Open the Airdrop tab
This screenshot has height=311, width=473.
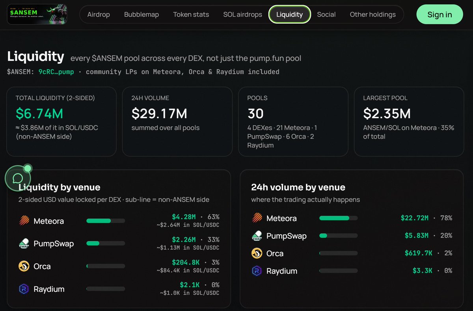coord(99,15)
